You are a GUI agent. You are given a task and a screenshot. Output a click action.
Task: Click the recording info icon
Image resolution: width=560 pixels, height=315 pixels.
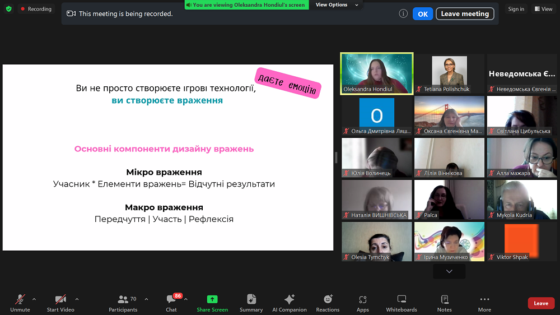[403, 13]
